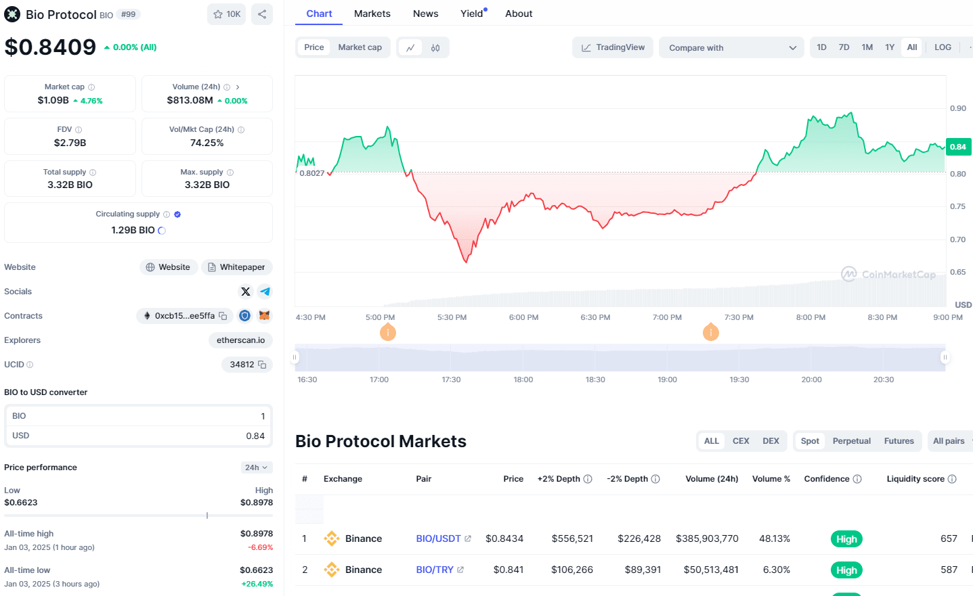Open the About tab
The image size is (973, 596).
[519, 14]
